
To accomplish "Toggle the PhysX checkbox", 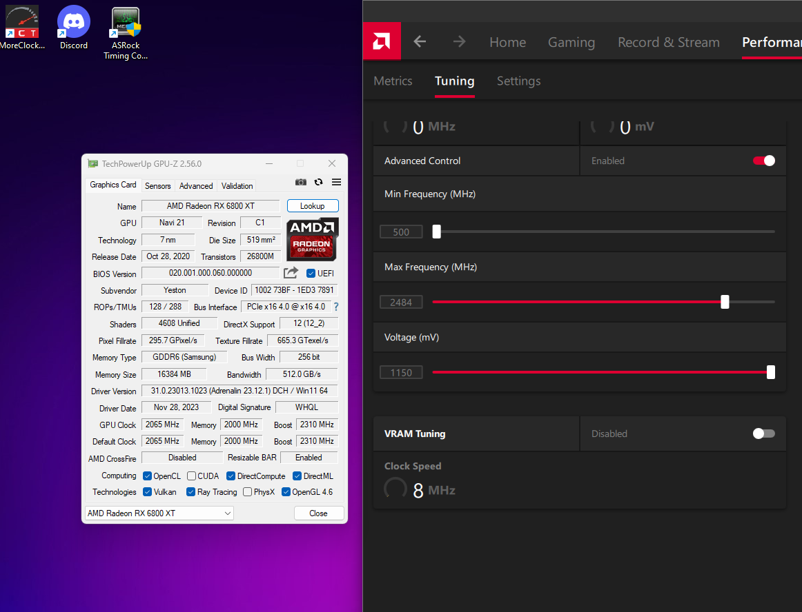I will point(248,491).
